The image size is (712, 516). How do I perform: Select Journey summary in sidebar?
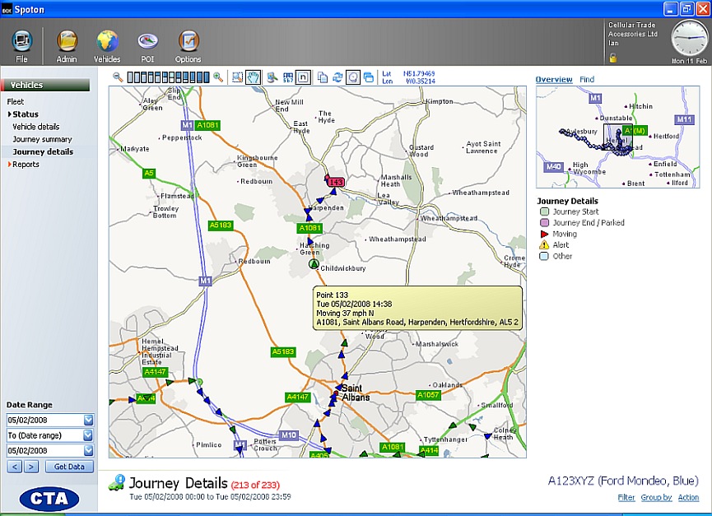[x=42, y=139]
